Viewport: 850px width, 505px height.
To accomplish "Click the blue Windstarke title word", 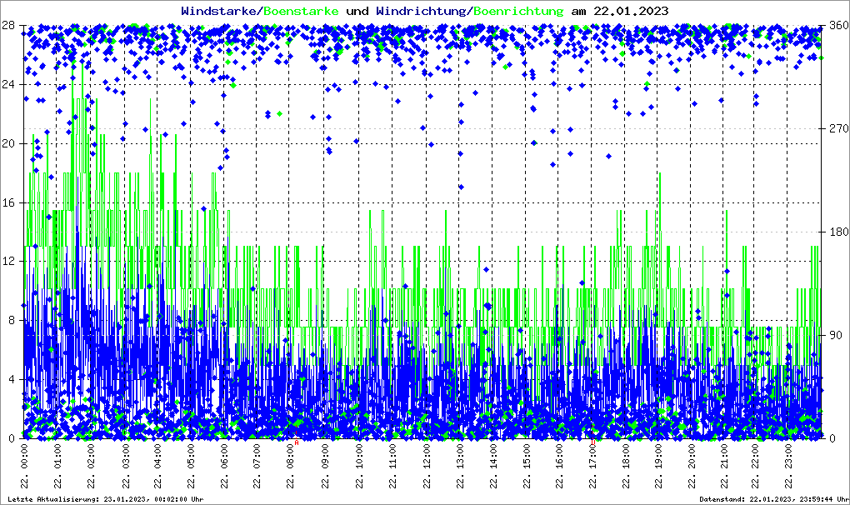I will coord(220,11).
